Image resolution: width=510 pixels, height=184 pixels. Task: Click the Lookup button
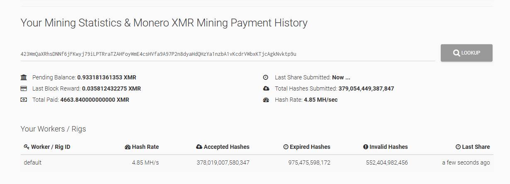coord(466,53)
